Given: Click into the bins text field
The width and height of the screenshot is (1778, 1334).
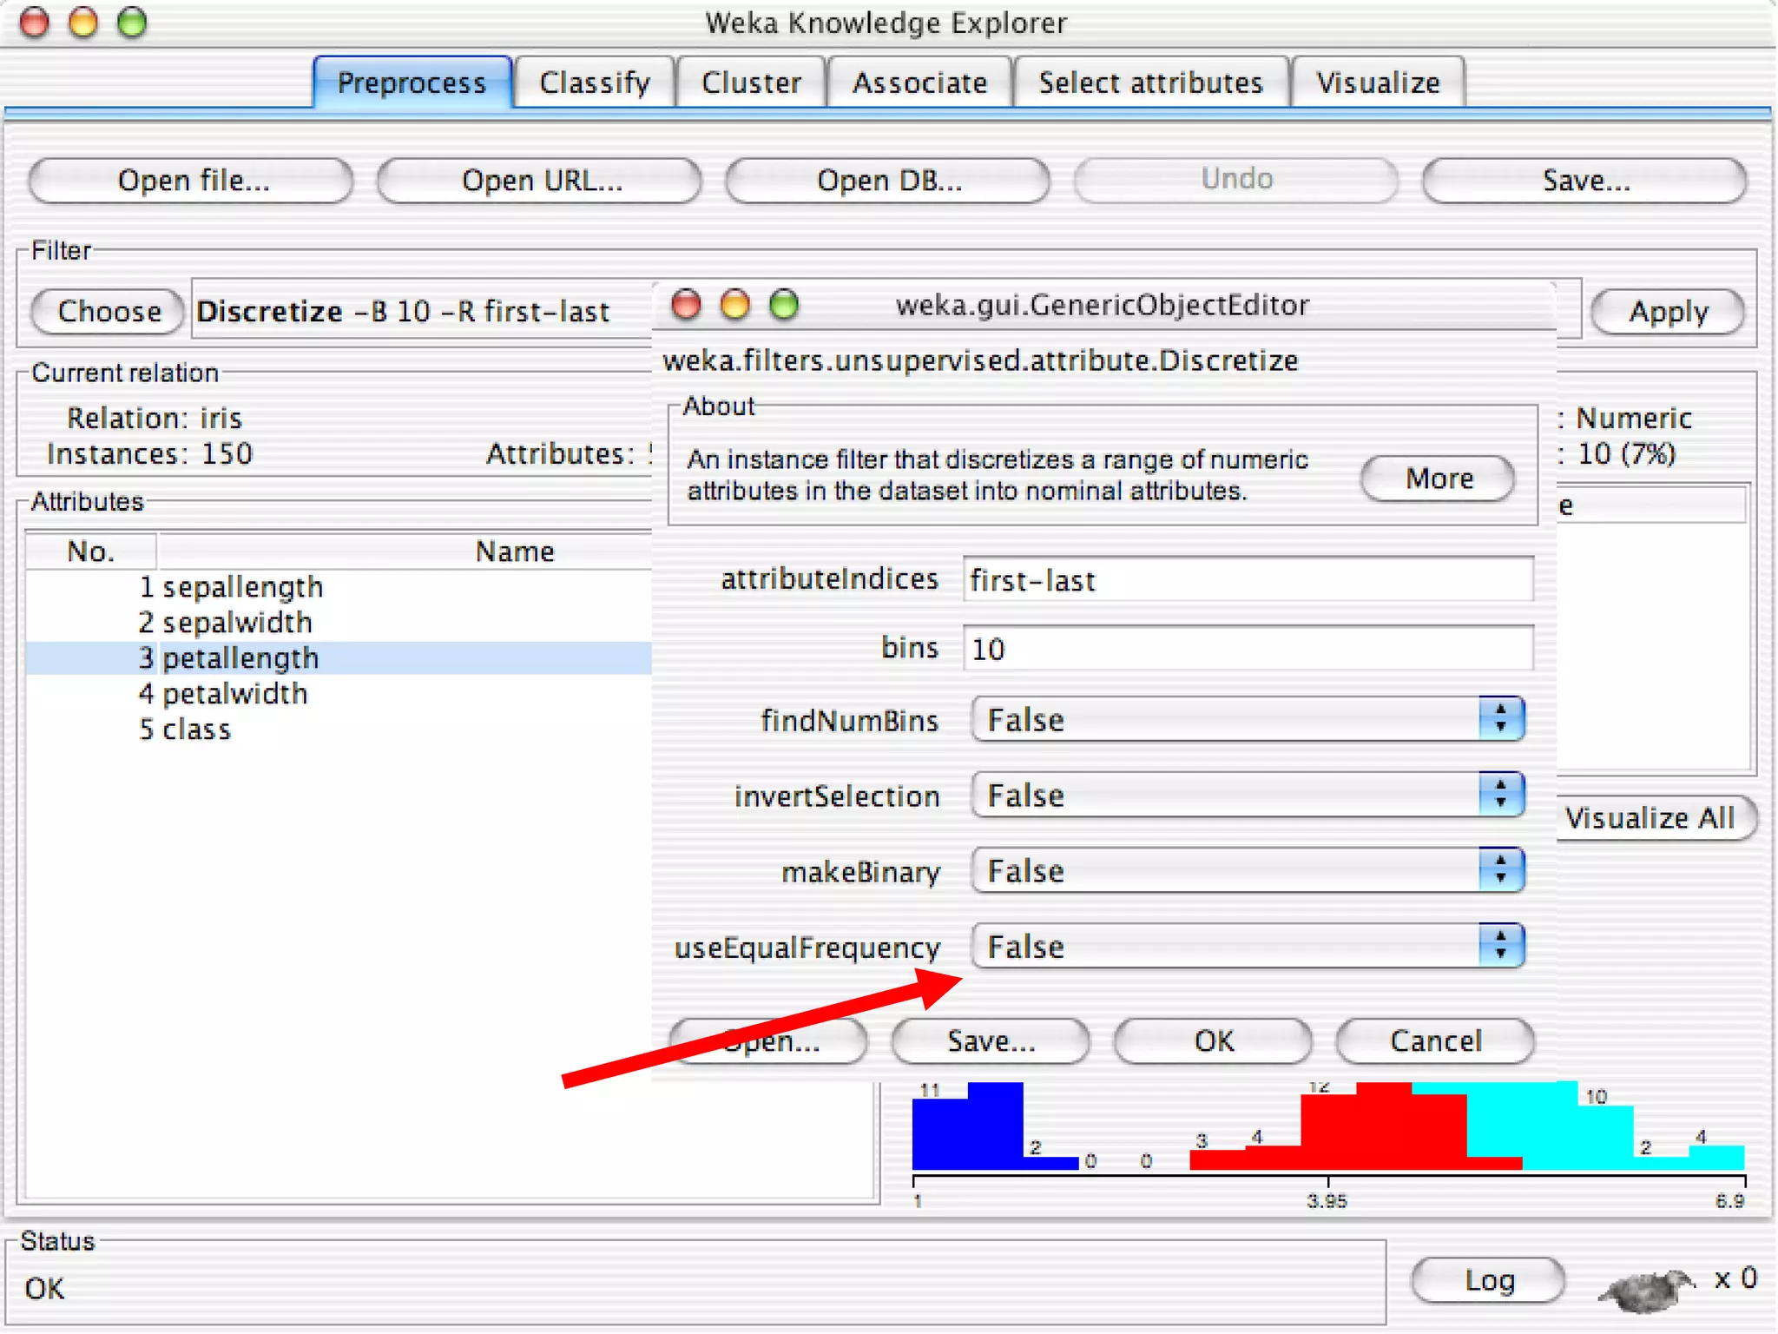Looking at the screenshot, I should pos(1247,649).
